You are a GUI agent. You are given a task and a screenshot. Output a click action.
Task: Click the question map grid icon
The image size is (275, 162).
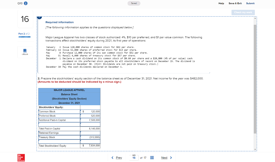[152, 158]
